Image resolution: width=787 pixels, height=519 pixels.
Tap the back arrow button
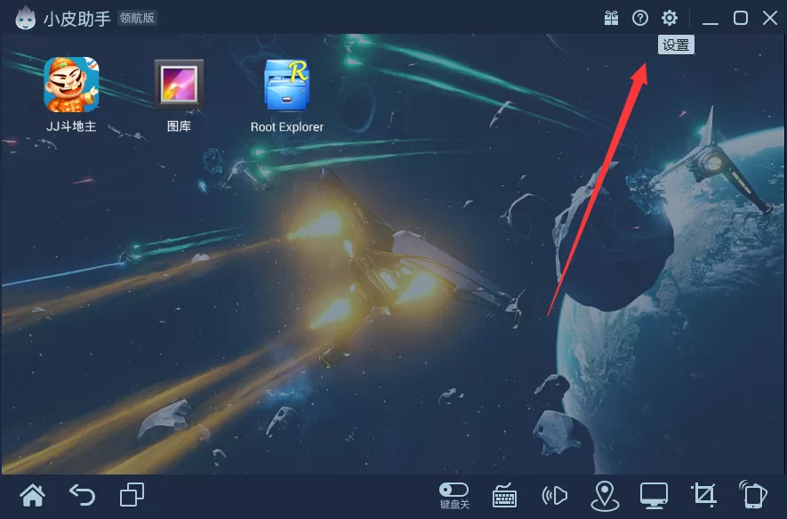click(x=83, y=495)
